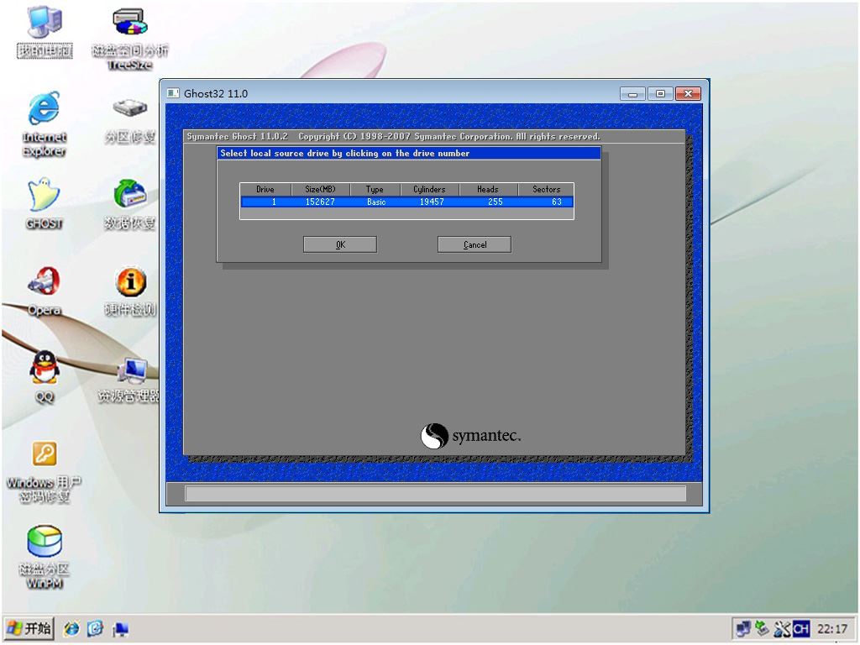The image size is (860, 645).
Task: Click the Type column header
Action: 375,189
